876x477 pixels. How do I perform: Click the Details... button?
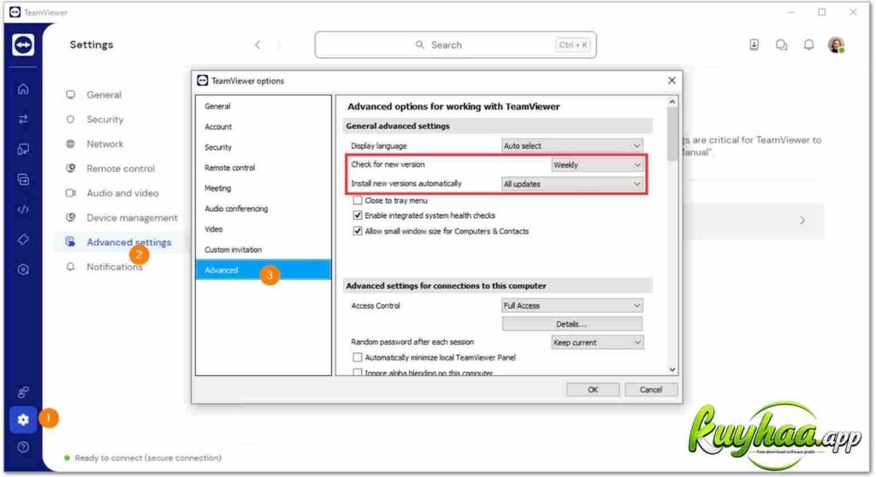(572, 324)
